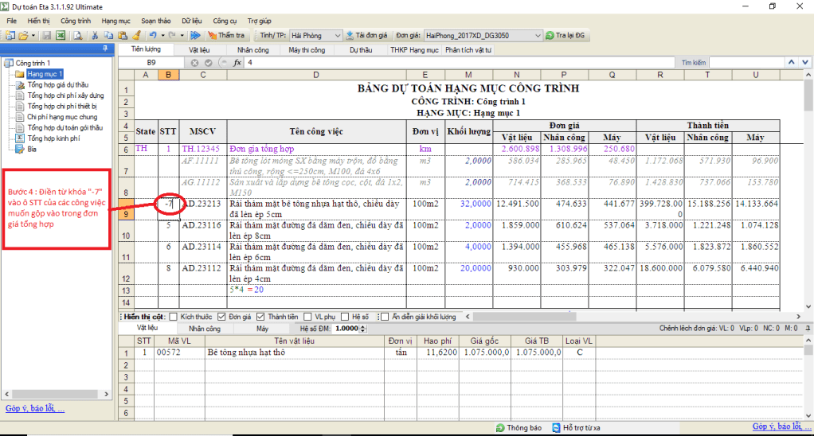Select Tổng hợp kinh phí in tree

click(x=53, y=138)
